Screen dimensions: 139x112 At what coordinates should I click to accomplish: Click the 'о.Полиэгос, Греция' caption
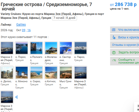[x=36, y=60]
